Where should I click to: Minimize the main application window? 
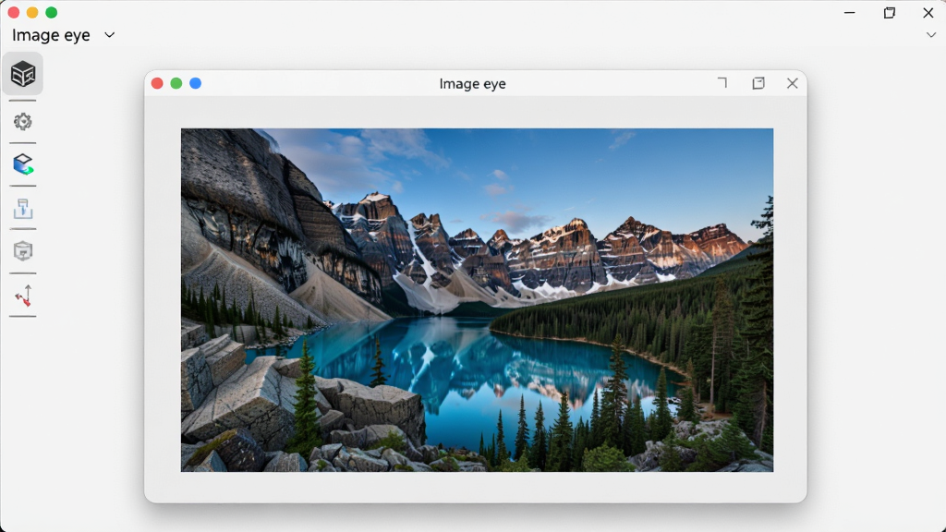click(x=850, y=12)
